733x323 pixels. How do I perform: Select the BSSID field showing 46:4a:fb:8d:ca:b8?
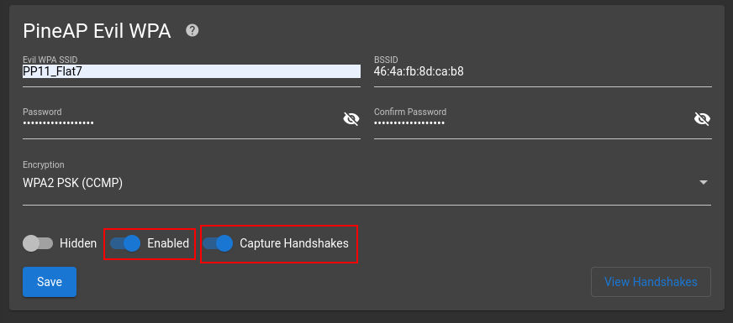pyautogui.click(x=543, y=71)
